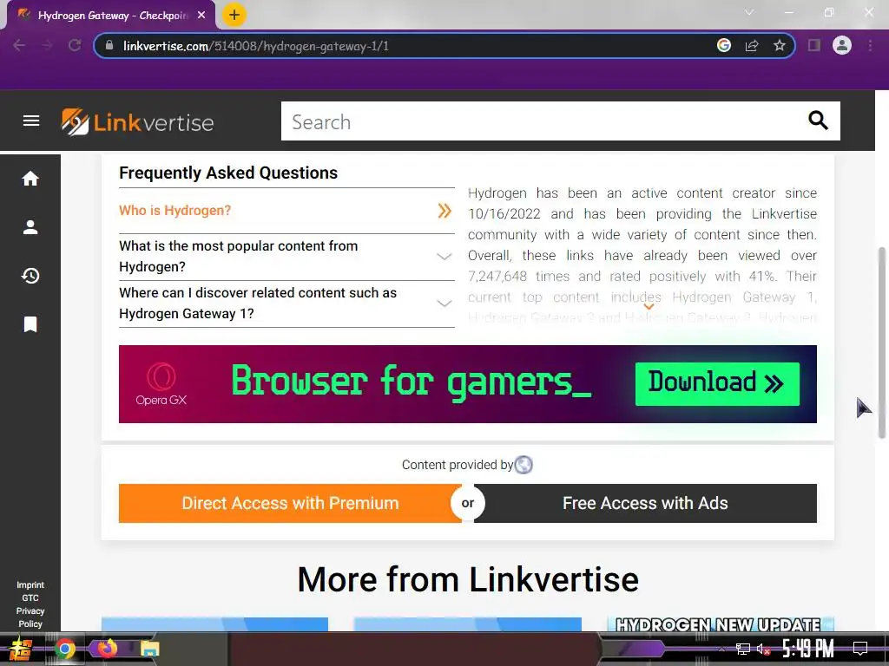Screen dimensions: 889x666
Task: Click the browser address bar URL
Action: pos(256,46)
